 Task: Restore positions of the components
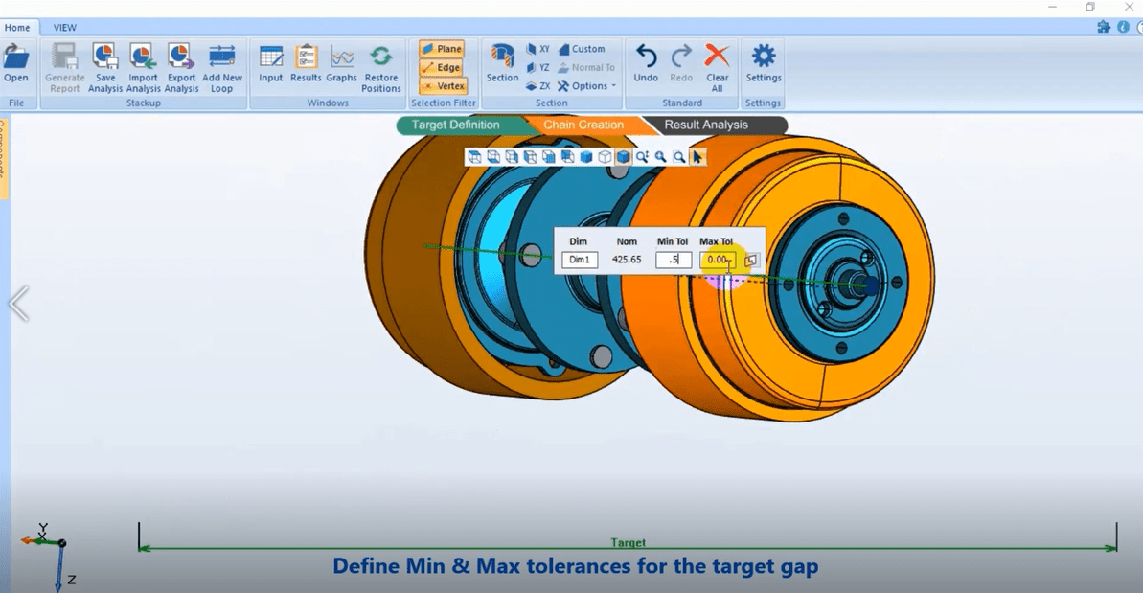tap(381, 57)
